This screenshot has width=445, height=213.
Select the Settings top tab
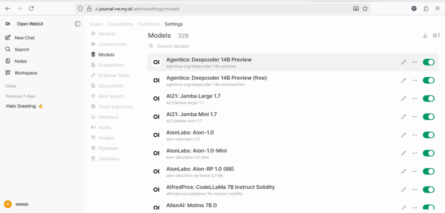click(174, 24)
